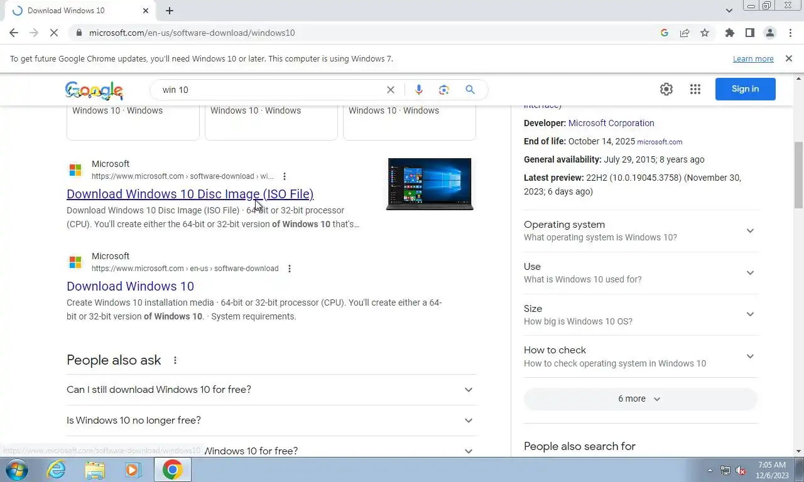Open Google settings gear
Image resolution: width=804 pixels, height=482 pixels.
tap(666, 89)
